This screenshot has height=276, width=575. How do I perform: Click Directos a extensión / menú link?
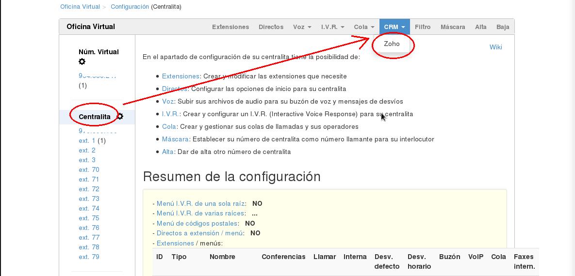click(199, 233)
